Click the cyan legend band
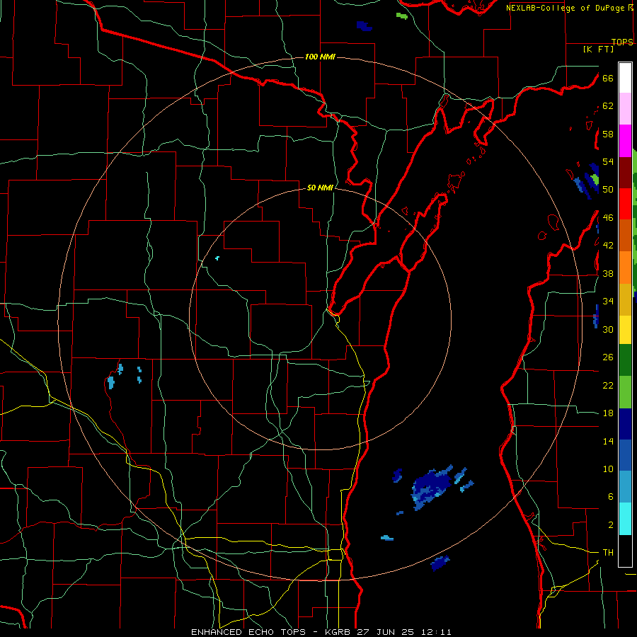Image resolution: width=637 pixels, height=637 pixels. click(x=625, y=519)
